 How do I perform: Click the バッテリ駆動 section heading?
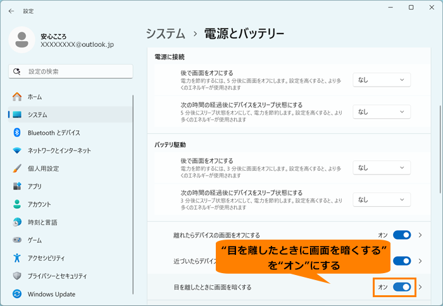(170, 145)
